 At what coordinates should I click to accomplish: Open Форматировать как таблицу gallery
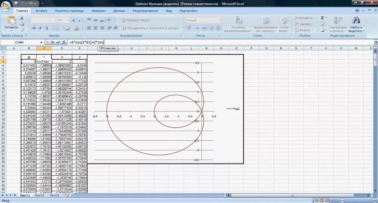click(265, 24)
